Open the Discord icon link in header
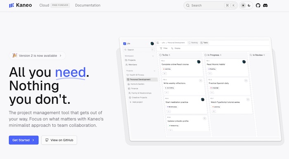Viewport: 289px width, 159px height. (x=265, y=5)
